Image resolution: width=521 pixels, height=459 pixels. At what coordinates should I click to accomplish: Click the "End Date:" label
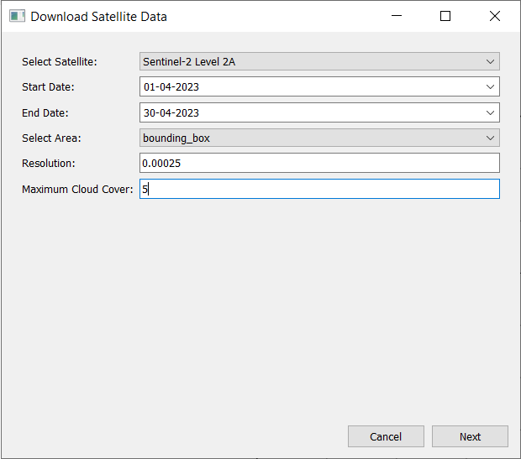(x=45, y=112)
